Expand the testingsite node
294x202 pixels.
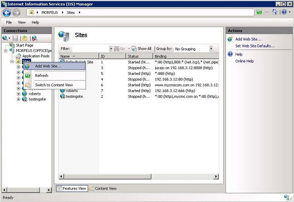tap(18, 99)
